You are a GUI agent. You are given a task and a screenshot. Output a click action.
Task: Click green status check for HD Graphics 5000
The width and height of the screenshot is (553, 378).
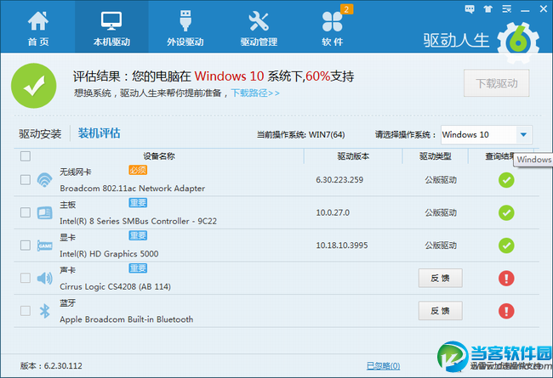(506, 245)
